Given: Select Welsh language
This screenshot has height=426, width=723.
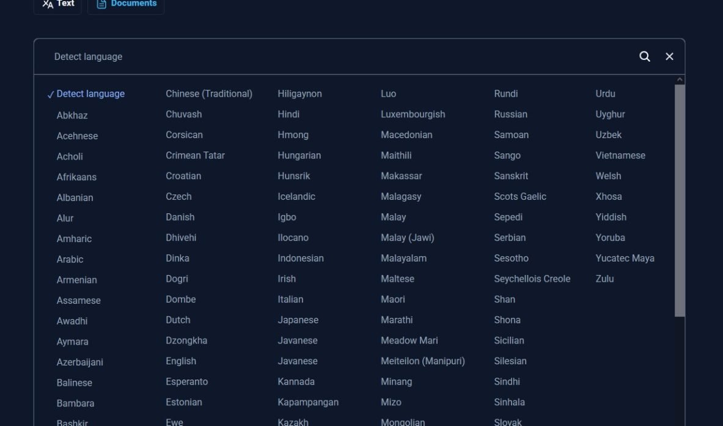Looking at the screenshot, I should point(609,176).
